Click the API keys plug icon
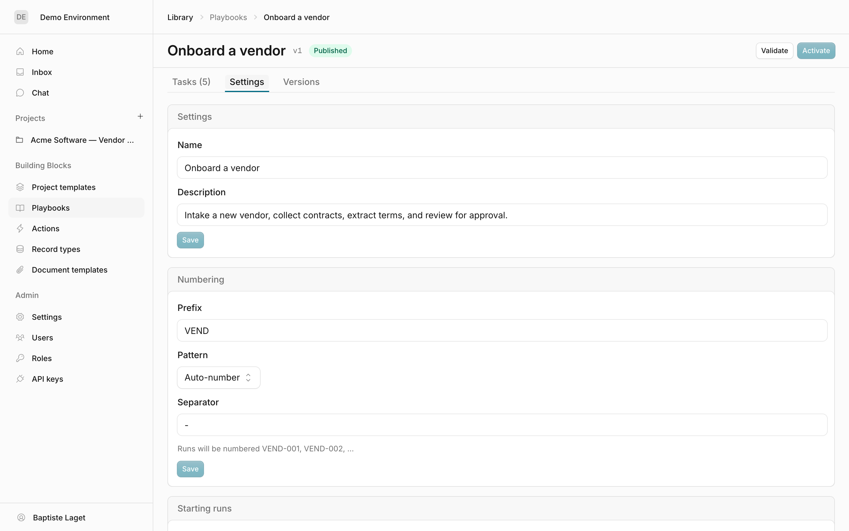This screenshot has height=531, width=849. [x=20, y=379]
